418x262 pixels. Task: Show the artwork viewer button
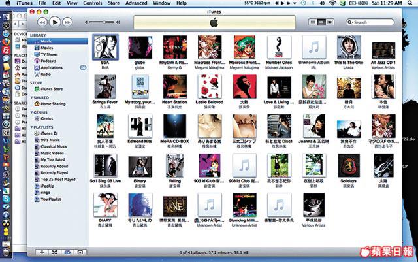pyautogui.click(x=80, y=252)
